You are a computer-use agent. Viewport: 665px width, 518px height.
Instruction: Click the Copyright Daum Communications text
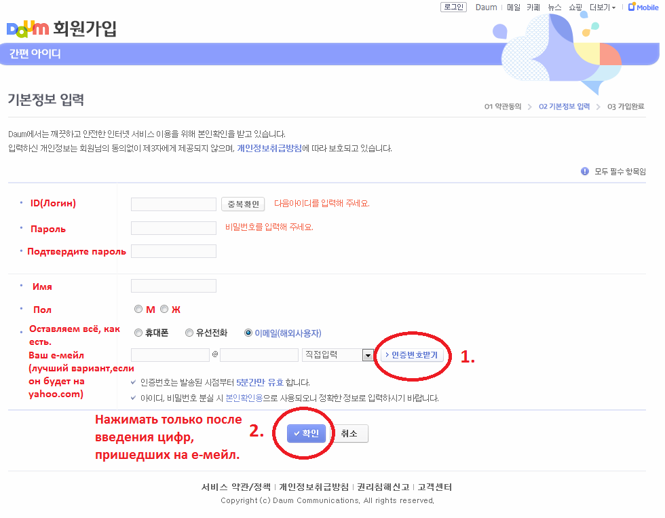[327, 500]
